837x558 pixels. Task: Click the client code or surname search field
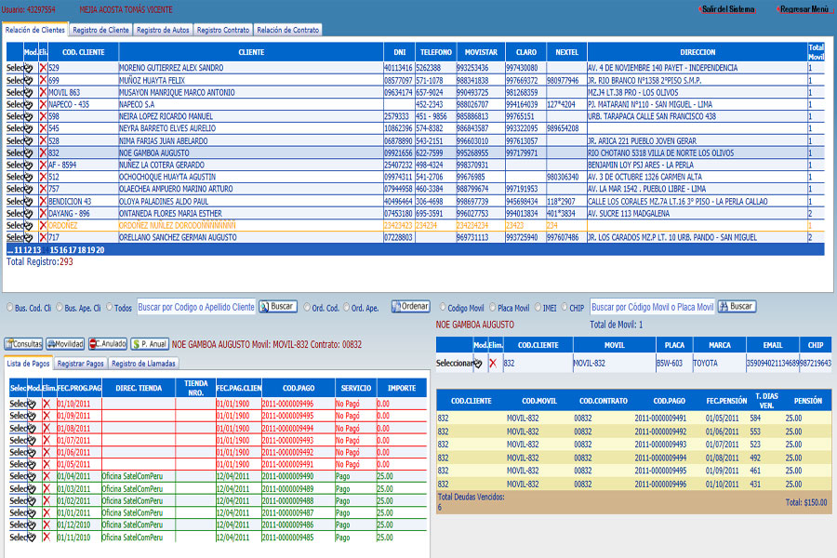pos(196,307)
